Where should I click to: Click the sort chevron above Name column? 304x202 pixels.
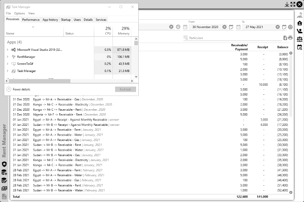33,27
